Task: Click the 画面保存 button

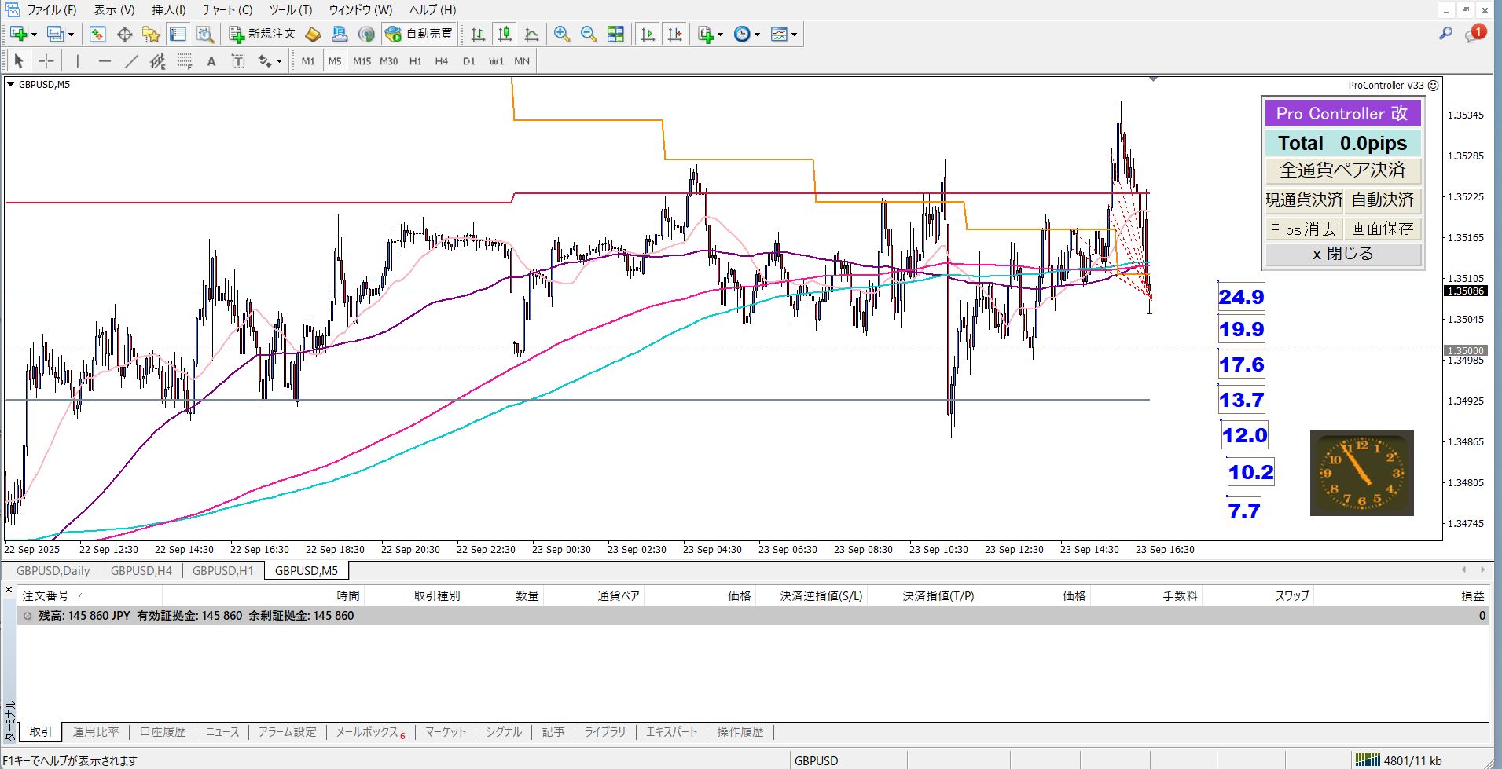Action: coord(1383,229)
